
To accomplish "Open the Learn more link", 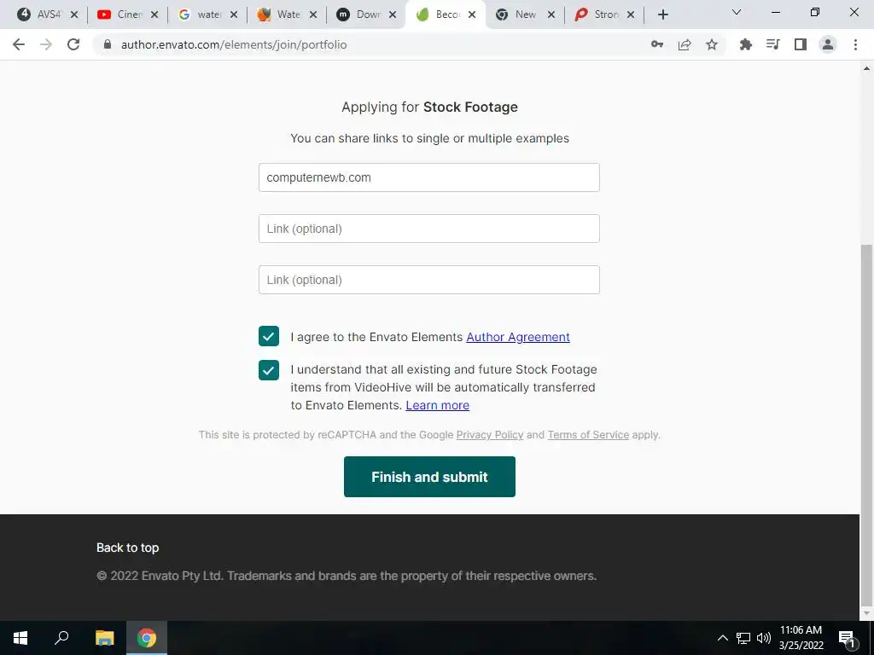I will click(x=438, y=405).
